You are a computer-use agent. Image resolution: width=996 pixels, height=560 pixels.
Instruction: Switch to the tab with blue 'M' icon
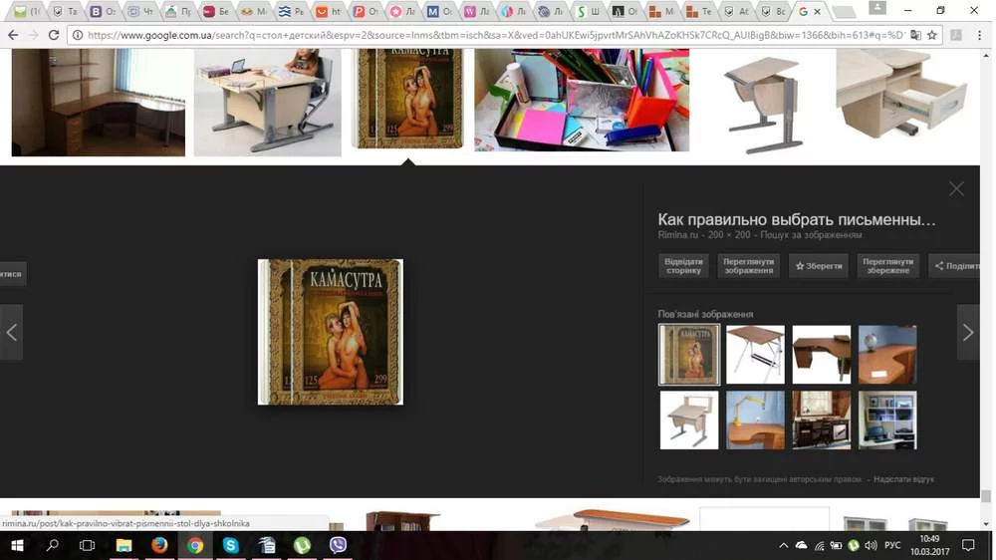tap(439, 11)
